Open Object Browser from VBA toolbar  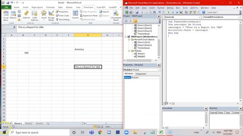pyautogui.click(x=194, y=12)
